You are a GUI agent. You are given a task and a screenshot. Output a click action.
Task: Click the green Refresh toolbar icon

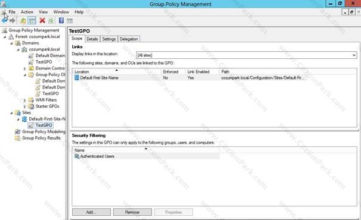click(x=51, y=21)
